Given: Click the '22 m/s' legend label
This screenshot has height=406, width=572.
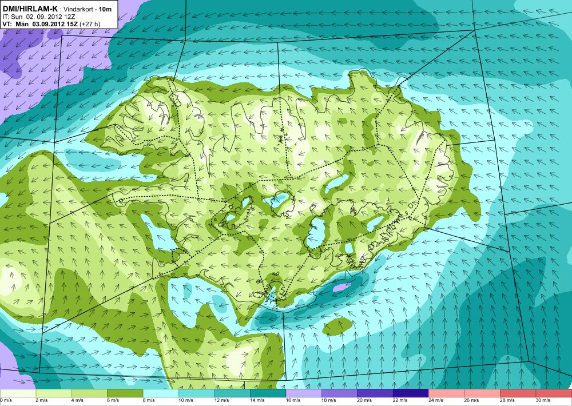Looking at the screenshot, I should (400, 400).
